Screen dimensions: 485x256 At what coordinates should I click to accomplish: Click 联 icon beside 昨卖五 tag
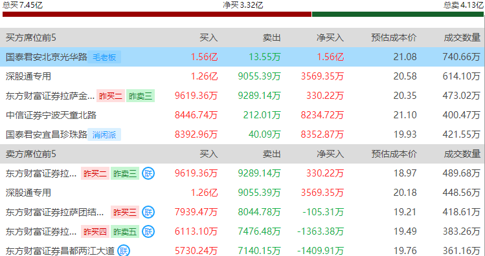coord(148,231)
